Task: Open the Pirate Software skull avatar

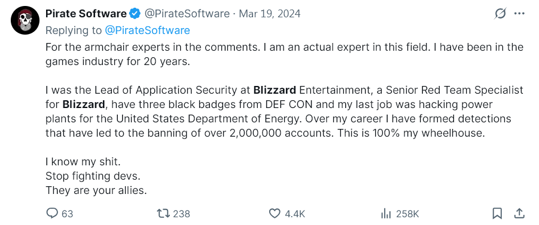Action: click(x=25, y=20)
